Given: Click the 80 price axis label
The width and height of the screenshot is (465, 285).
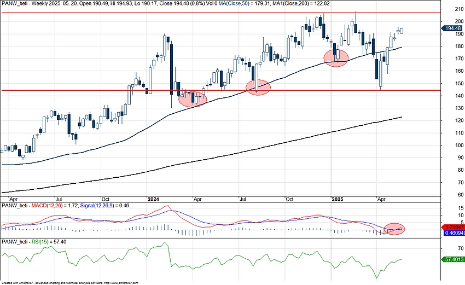Looking at the screenshot, I should point(460,170).
